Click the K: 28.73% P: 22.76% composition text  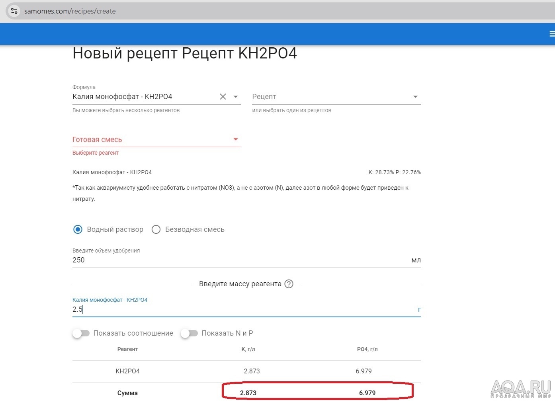[395, 172]
